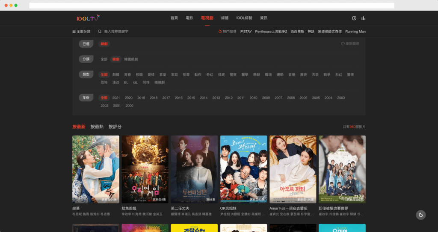Select 校園 genre filter
Viewport: 438px width, 232px height.
[x=139, y=75]
